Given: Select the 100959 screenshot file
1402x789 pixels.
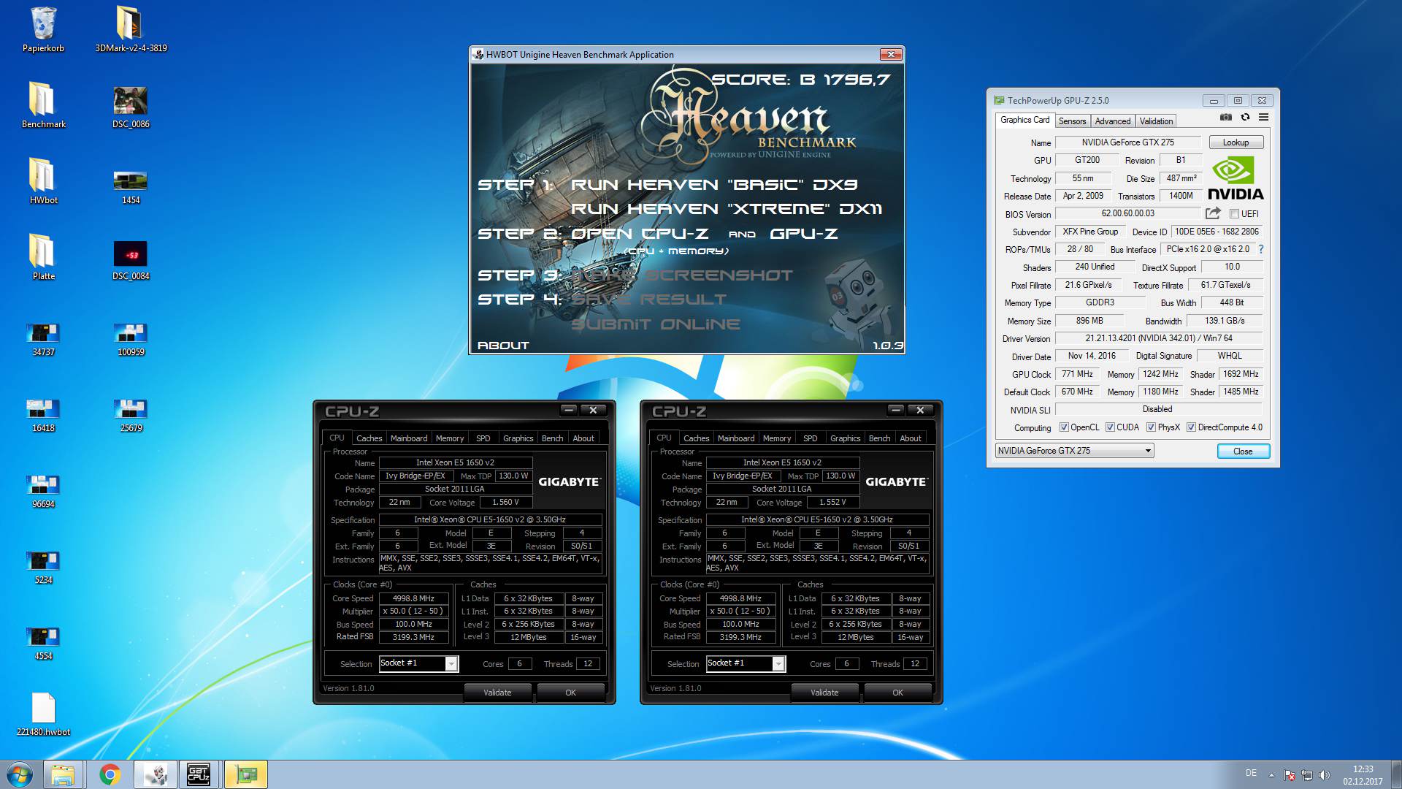Looking at the screenshot, I should click(x=131, y=339).
